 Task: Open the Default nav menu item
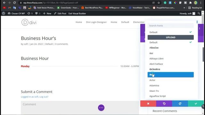point(125,22)
